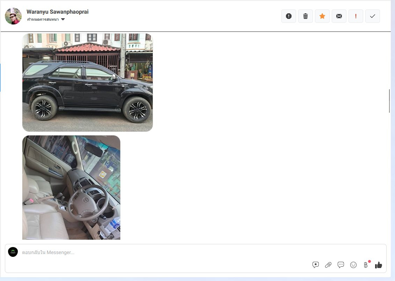Open the car interior photo

coord(71,188)
